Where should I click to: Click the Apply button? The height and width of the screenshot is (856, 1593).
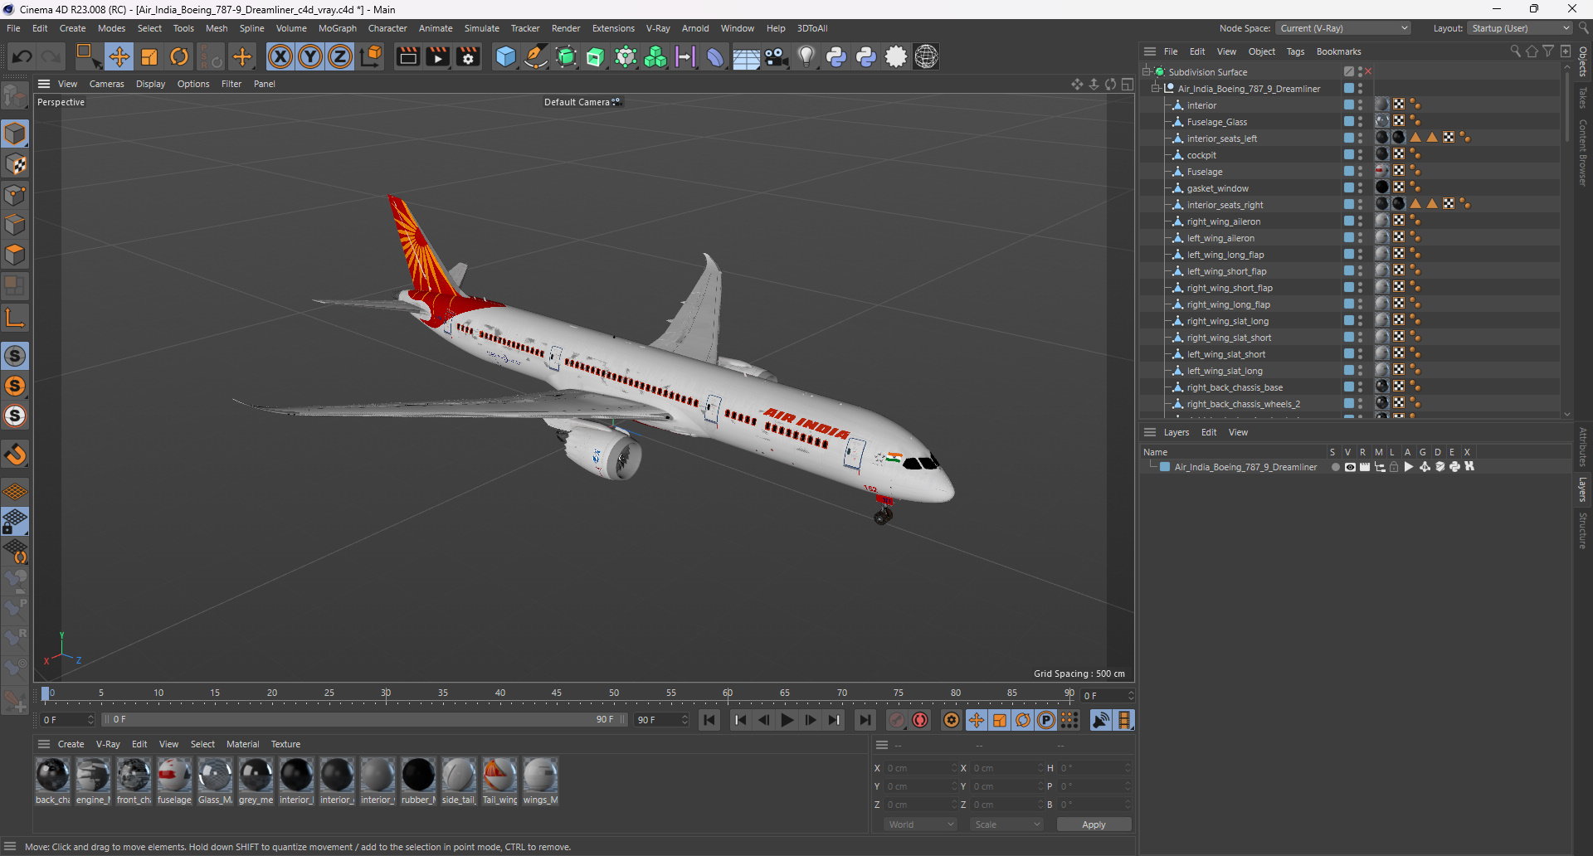click(x=1094, y=824)
